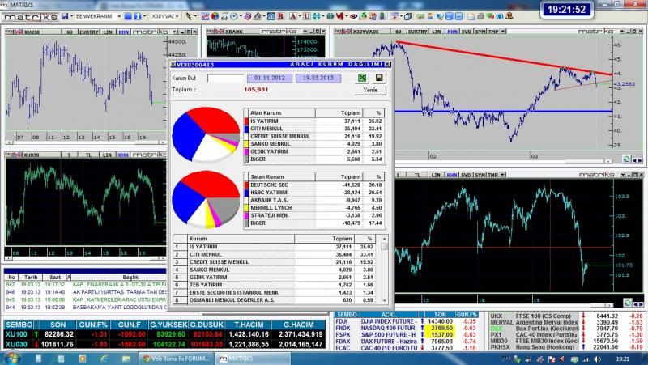
Task: Open the BENIMEKRANIM screen dropdown
Action: click(x=119, y=16)
